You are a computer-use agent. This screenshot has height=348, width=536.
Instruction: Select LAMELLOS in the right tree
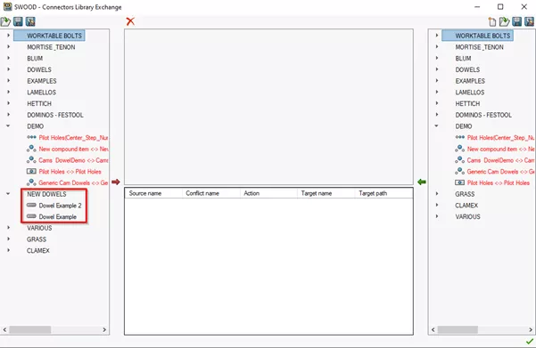point(470,93)
